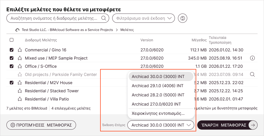Click date 2026.02.01. 01:47
Image resolution: width=264 pixels, height=136 pixels.
(226, 99)
